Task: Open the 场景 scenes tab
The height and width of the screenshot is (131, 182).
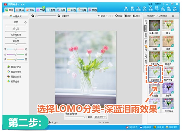Action: pyautogui.click(x=61, y=10)
